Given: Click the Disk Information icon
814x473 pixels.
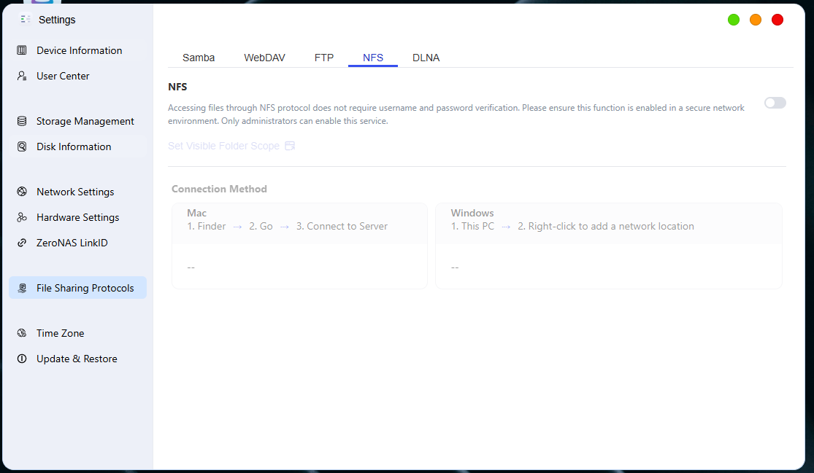Looking at the screenshot, I should point(22,146).
